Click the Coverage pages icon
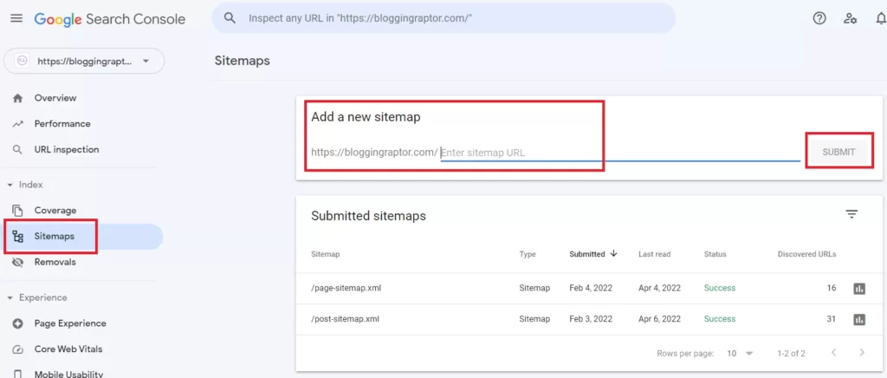Screen dimensions: 887x378 pyautogui.click(x=18, y=211)
